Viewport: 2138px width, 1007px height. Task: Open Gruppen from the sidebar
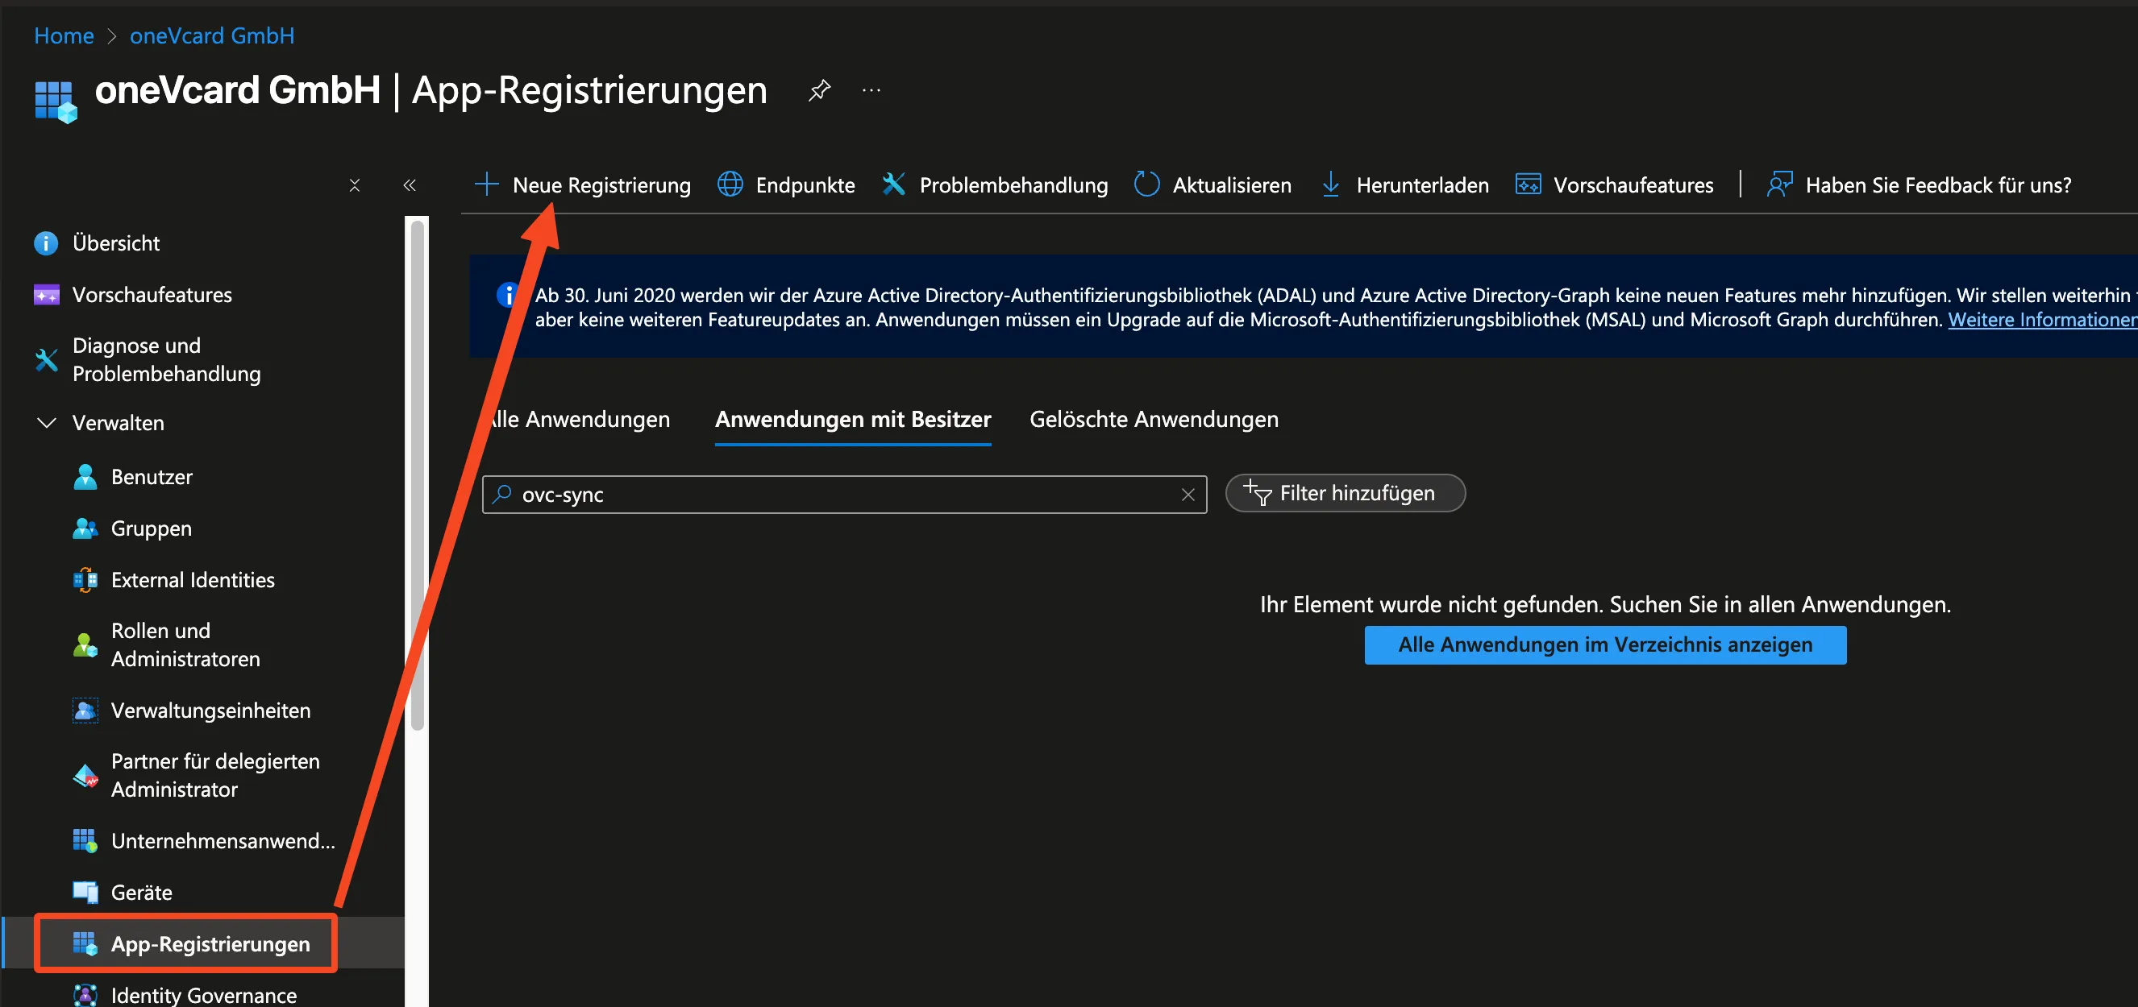click(151, 528)
